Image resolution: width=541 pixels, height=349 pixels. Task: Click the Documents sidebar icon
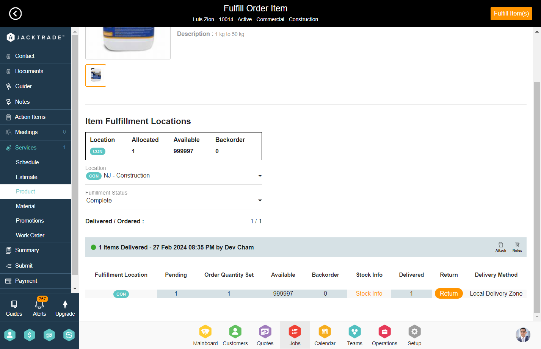pos(8,72)
